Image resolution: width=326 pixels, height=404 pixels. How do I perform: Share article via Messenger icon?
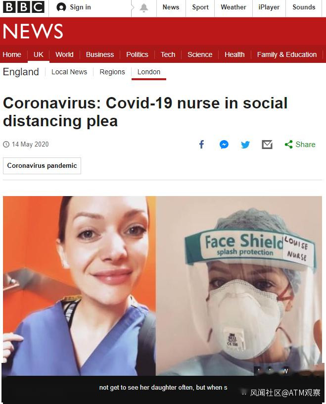point(224,145)
